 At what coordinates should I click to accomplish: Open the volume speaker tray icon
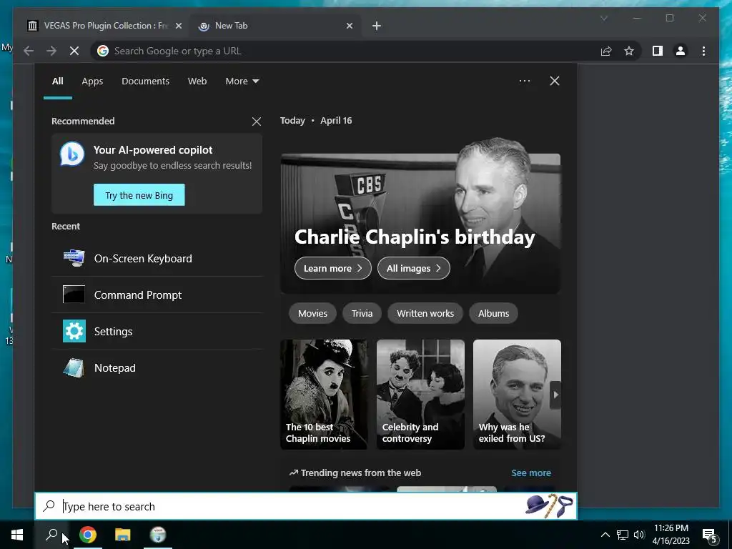[x=639, y=535]
